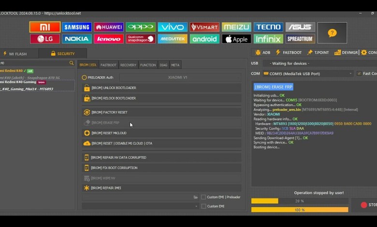
Task: Select the Qualcomm Snapdragon tile
Action: [141, 39]
